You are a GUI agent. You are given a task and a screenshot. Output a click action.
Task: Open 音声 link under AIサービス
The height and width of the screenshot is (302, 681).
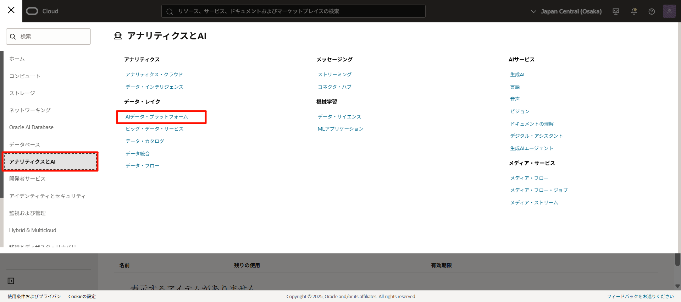tap(515, 99)
